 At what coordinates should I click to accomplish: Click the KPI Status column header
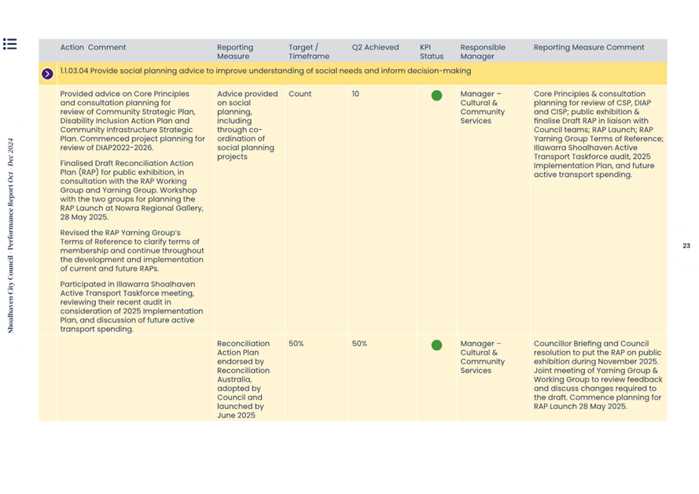(x=431, y=52)
